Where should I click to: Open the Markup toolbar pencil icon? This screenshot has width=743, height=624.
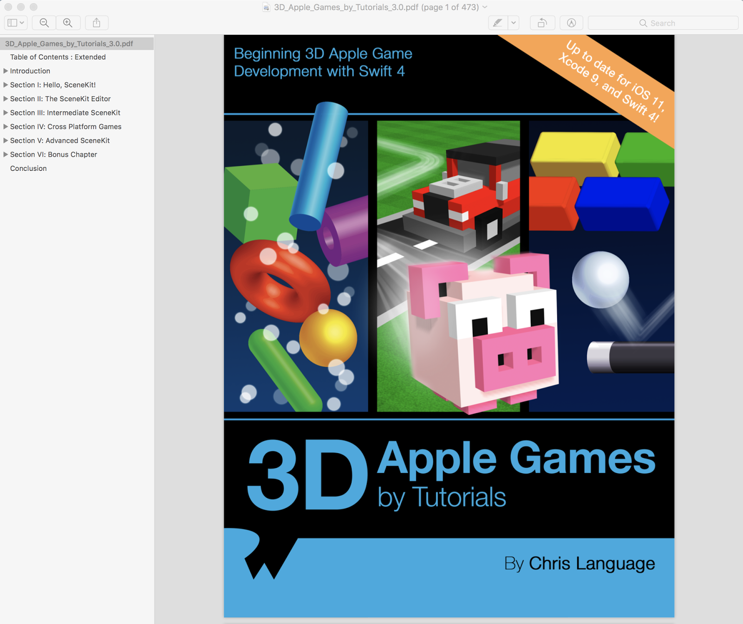(571, 22)
